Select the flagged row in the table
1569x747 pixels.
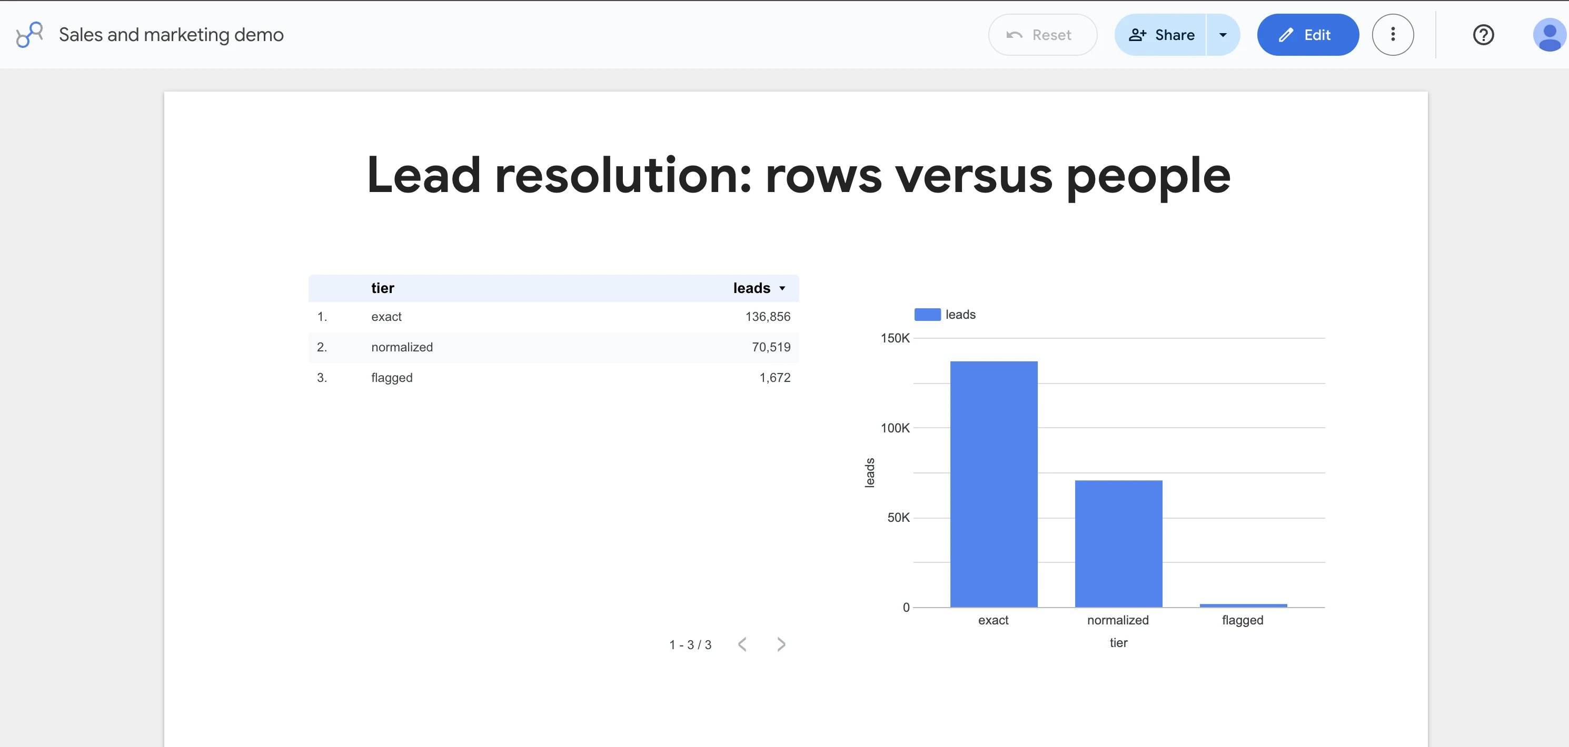pyautogui.click(x=553, y=378)
